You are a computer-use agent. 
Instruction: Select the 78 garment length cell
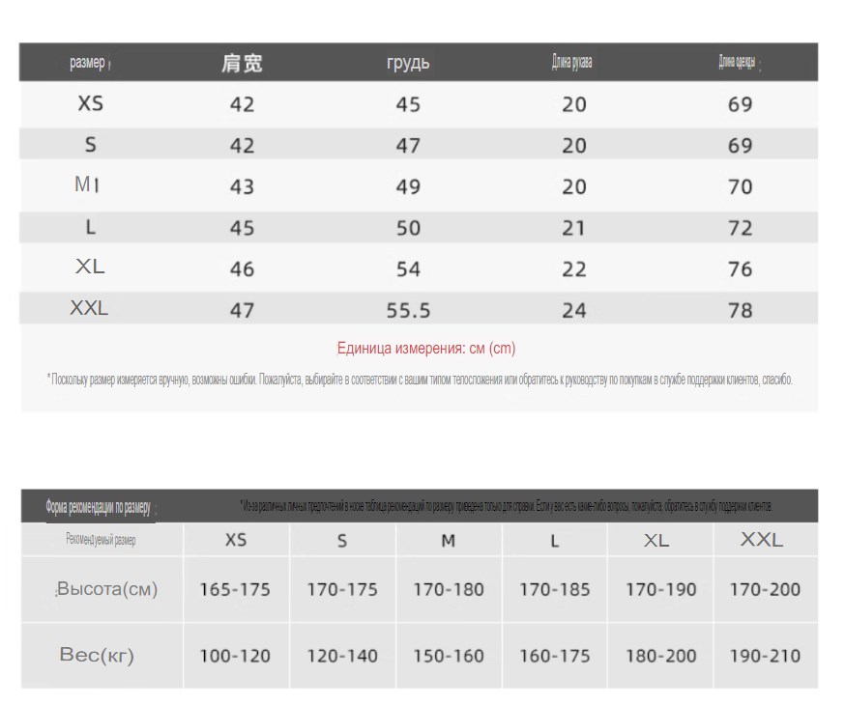[x=740, y=311]
